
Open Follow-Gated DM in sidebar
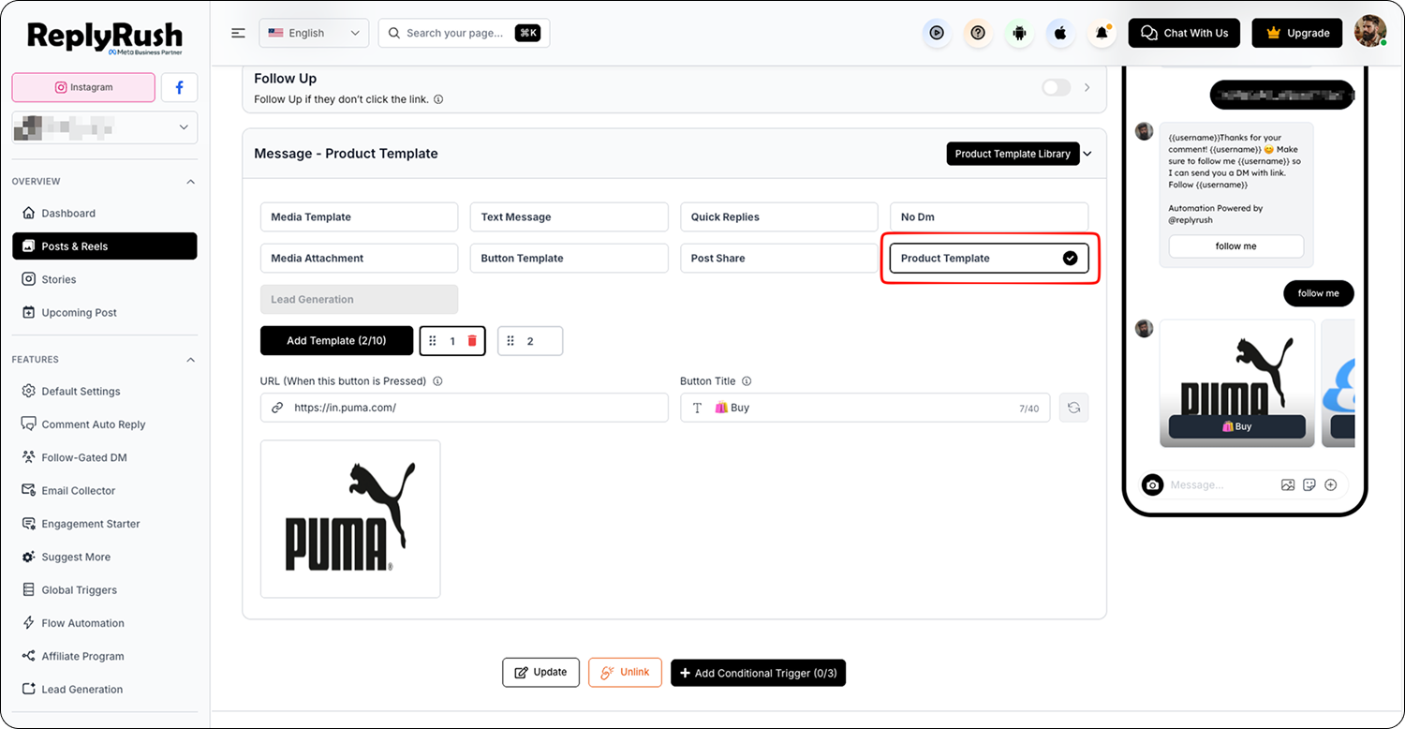[105, 457]
